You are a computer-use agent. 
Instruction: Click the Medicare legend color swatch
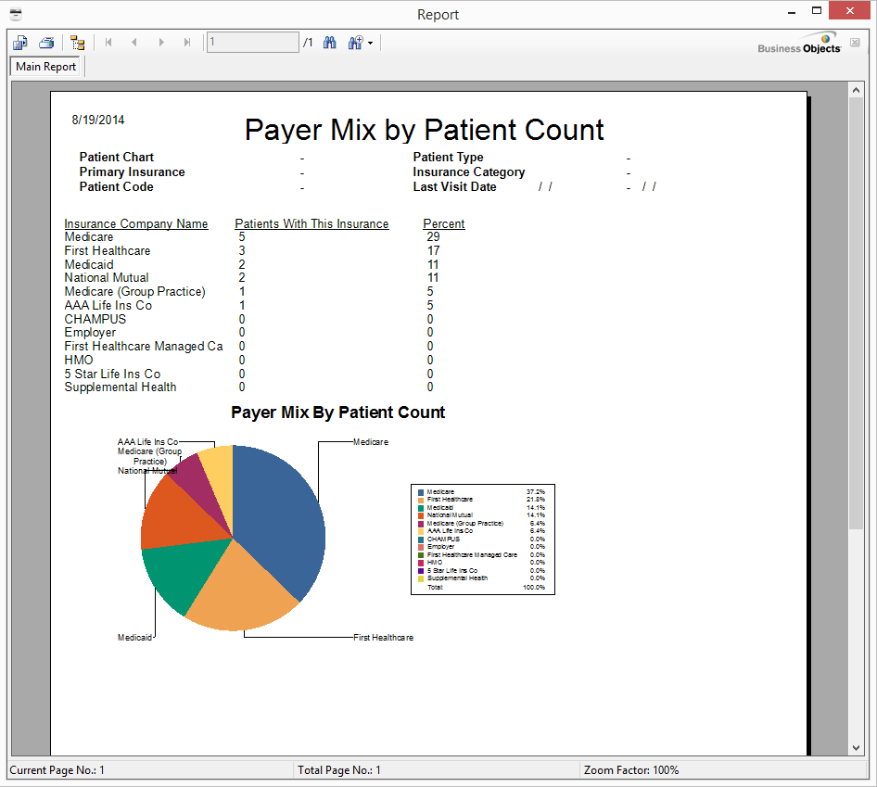click(x=421, y=492)
